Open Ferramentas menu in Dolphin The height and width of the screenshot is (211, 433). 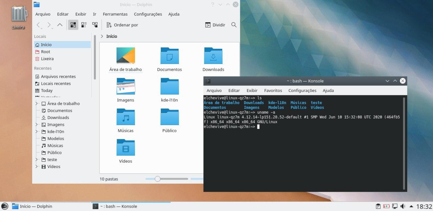(115, 14)
